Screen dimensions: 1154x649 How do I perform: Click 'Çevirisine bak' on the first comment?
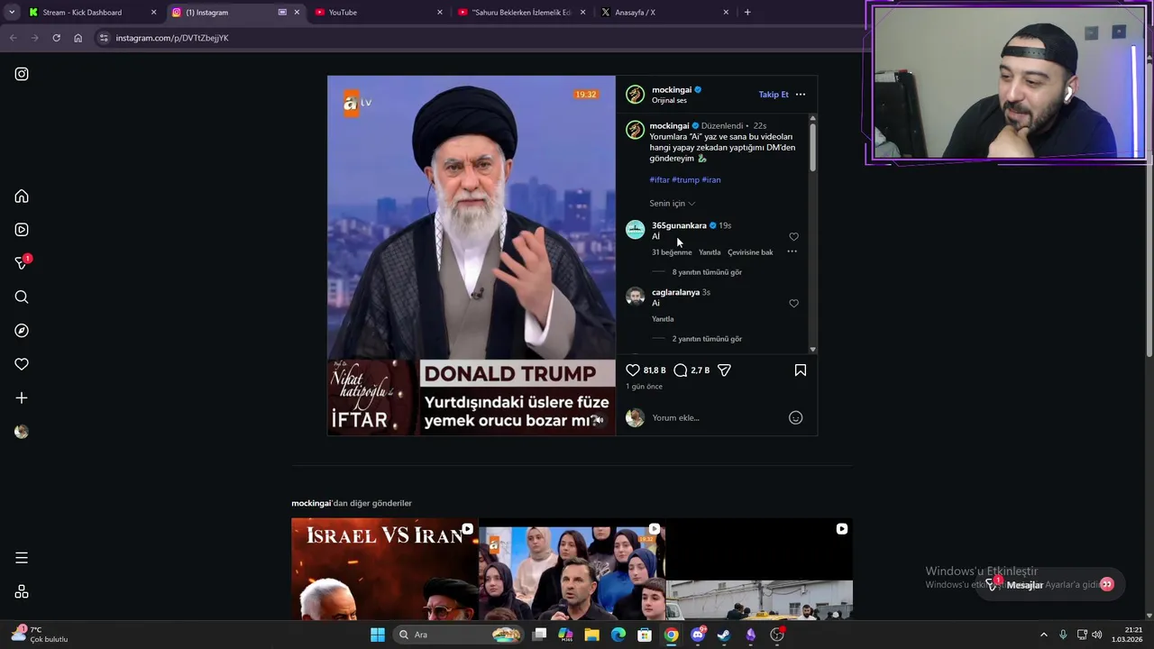coord(750,252)
